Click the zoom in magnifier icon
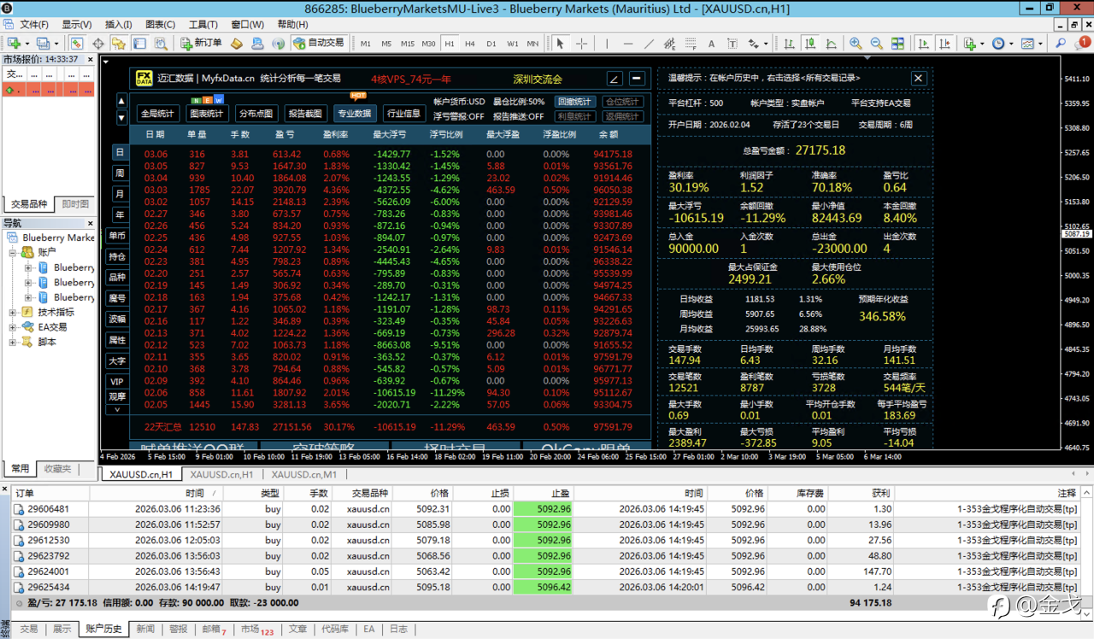Viewport: 1094px width, 639px height. (855, 44)
